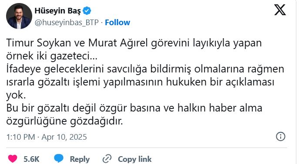302x164 pixels.
Task: Click the chain link icon beside Copy link
Action: coord(107,159)
